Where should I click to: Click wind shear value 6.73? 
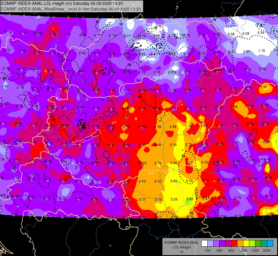click(96, 108)
